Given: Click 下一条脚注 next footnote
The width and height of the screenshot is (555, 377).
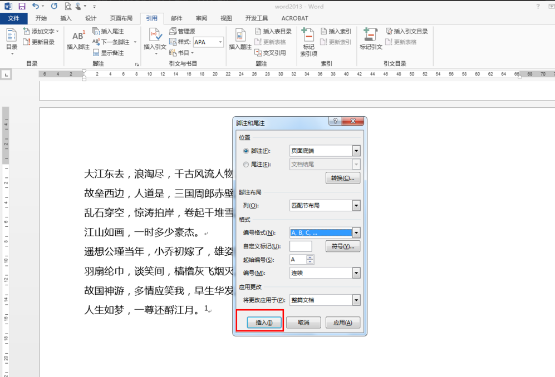Looking at the screenshot, I should coord(111,42).
